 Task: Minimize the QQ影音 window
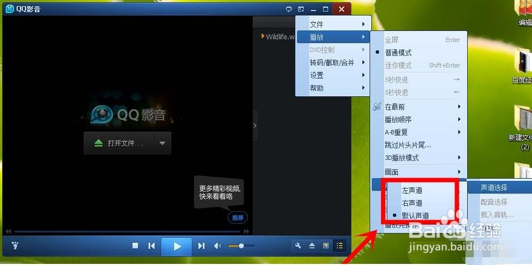point(313,9)
